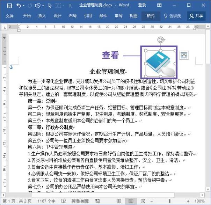Click the text 第一章：总则

tap(41, 101)
